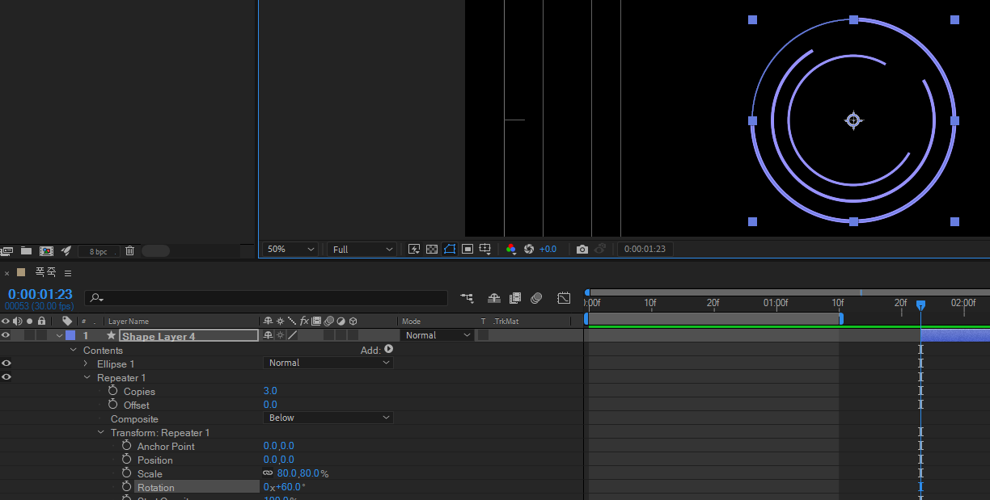
Task: Open Composition Mini-Flowchart icon
Action: [x=467, y=298]
